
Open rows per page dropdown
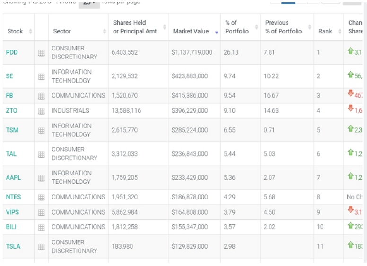tap(89, 3)
